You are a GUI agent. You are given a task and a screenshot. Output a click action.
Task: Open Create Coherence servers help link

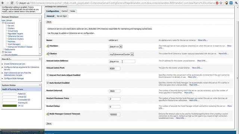click(x=15, y=64)
